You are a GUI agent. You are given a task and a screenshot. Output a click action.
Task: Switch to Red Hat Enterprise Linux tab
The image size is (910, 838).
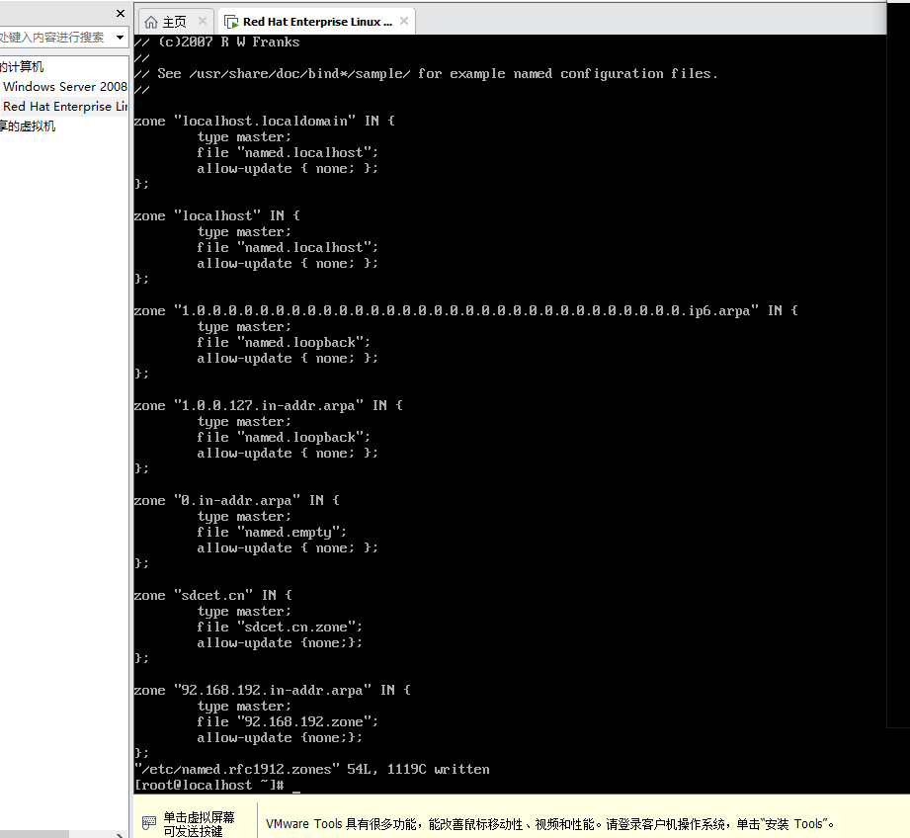point(317,22)
